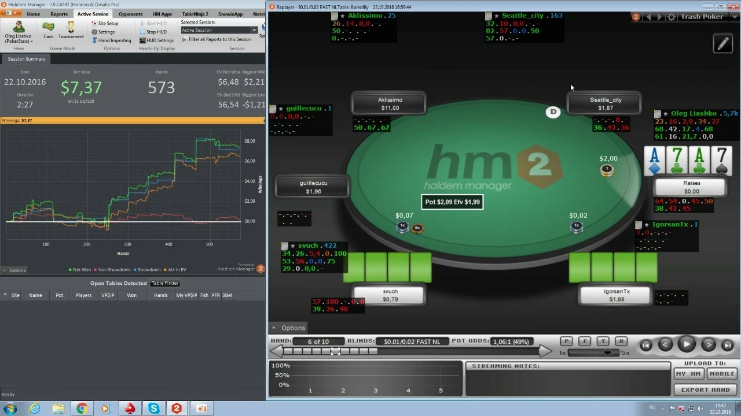Click Aklissimo player seat plate
Screen dimensions: 741x416
390,103
